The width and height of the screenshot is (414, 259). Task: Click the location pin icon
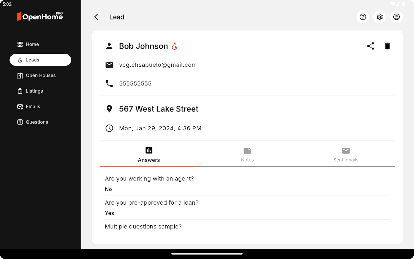pyautogui.click(x=109, y=109)
